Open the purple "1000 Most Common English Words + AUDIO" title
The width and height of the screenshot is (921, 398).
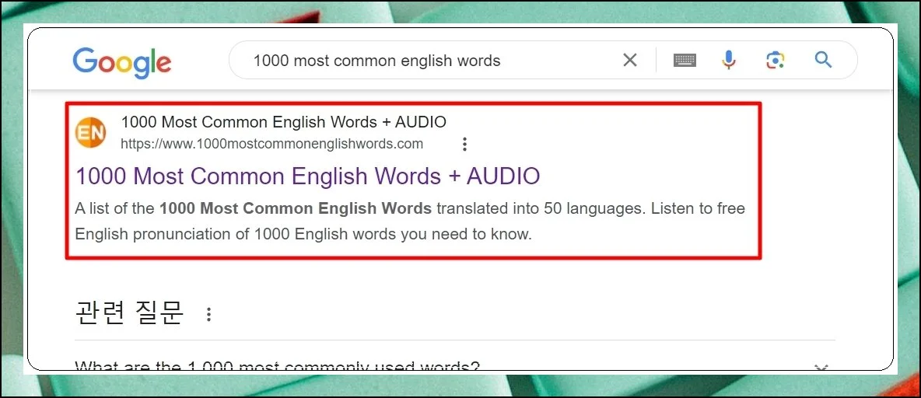[307, 176]
